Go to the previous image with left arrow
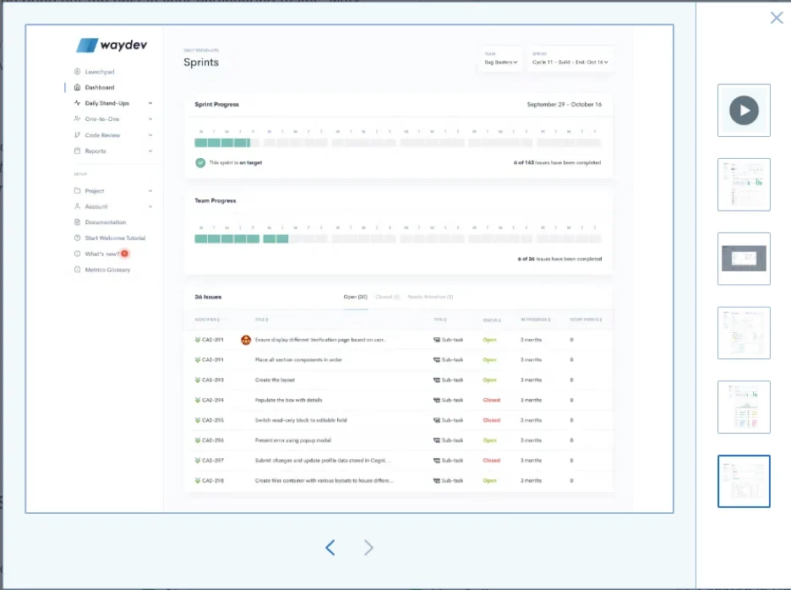 [x=330, y=548]
